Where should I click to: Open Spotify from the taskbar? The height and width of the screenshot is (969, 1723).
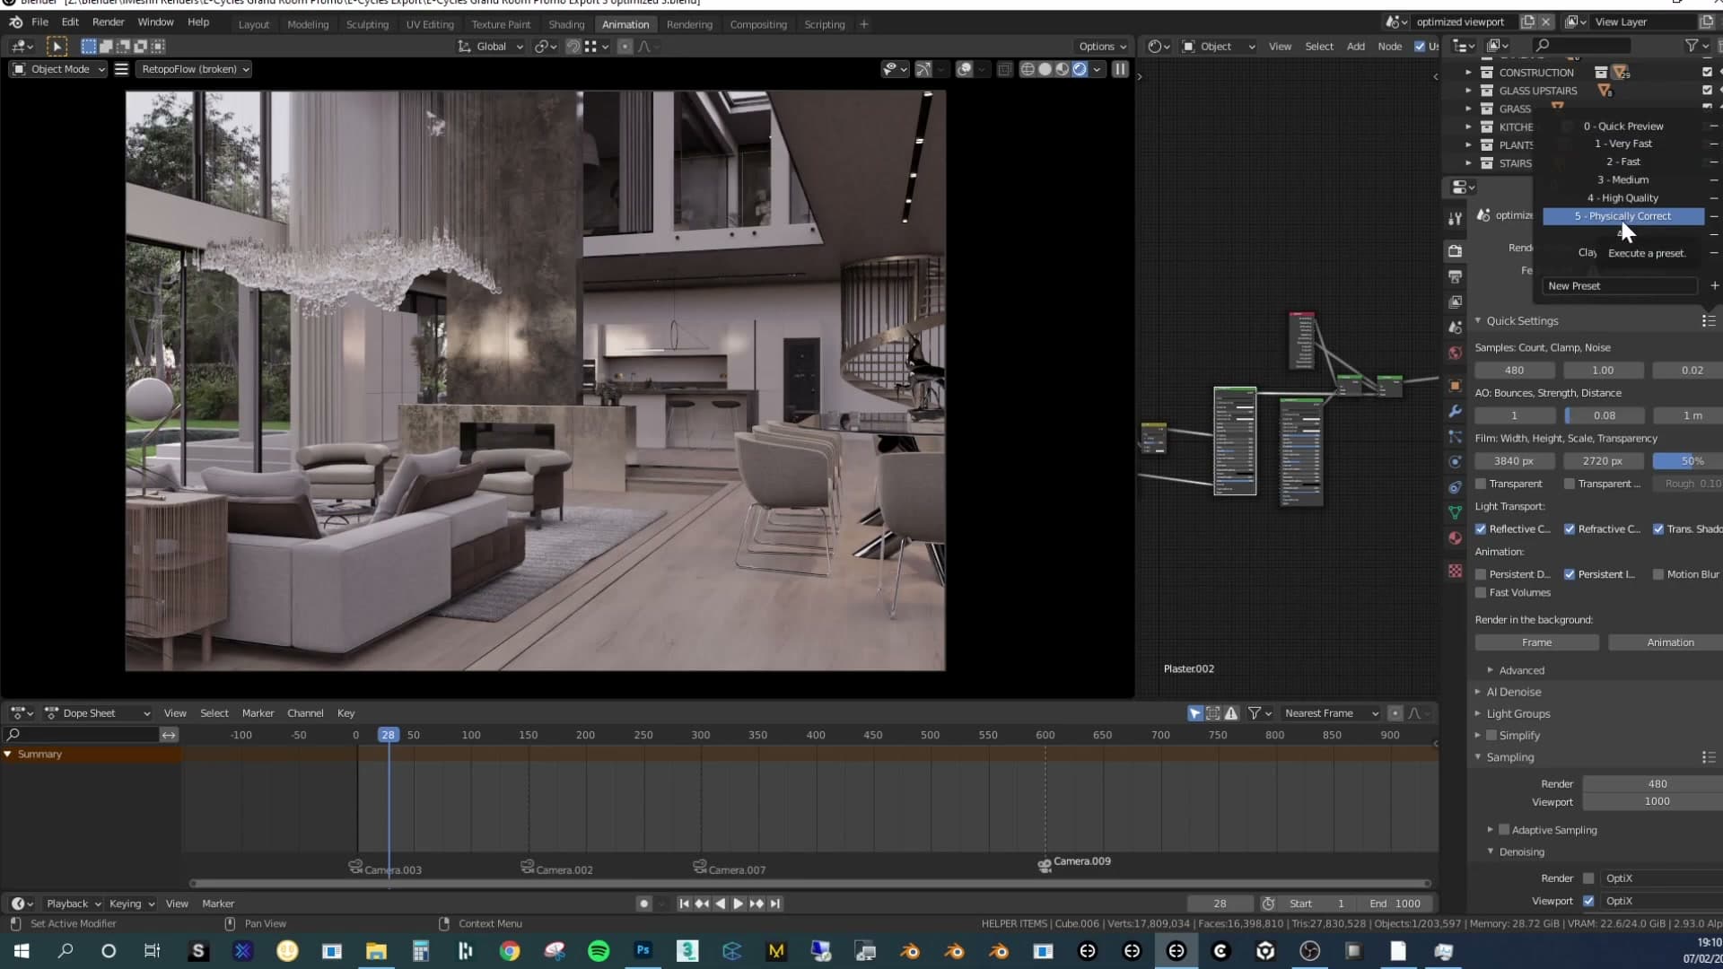coord(599,951)
